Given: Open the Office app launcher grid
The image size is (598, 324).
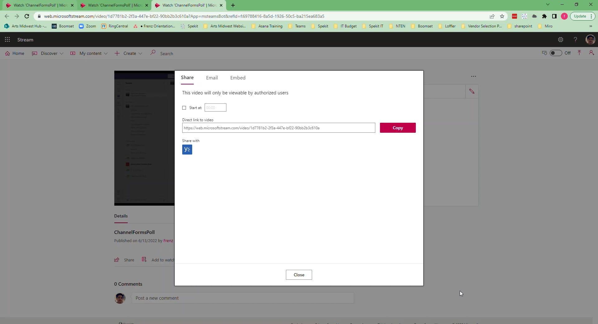Looking at the screenshot, I should tap(7, 40).
